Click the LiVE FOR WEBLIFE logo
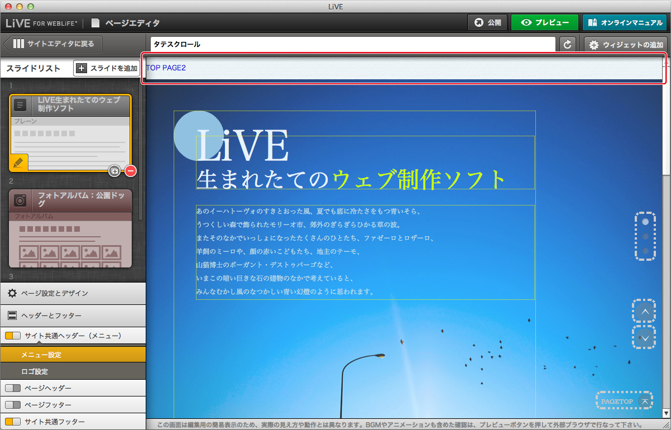671x430 pixels. (x=41, y=23)
